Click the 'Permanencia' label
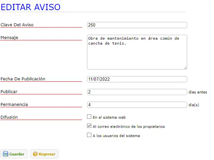The height and width of the screenshot is (160, 214). click(x=14, y=105)
